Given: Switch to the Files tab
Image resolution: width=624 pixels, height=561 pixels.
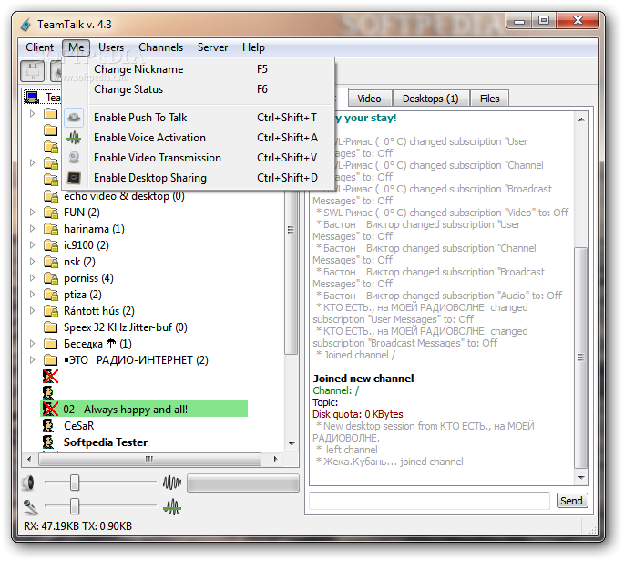Looking at the screenshot, I should 489,99.
